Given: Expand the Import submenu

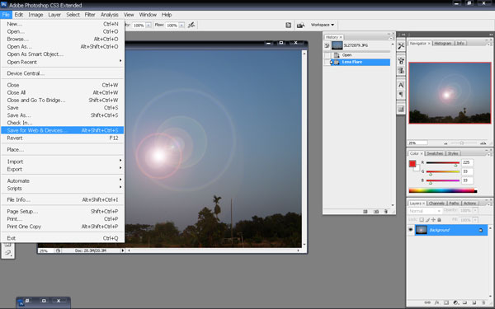Looking at the screenshot, I should (x=63, y=162).
